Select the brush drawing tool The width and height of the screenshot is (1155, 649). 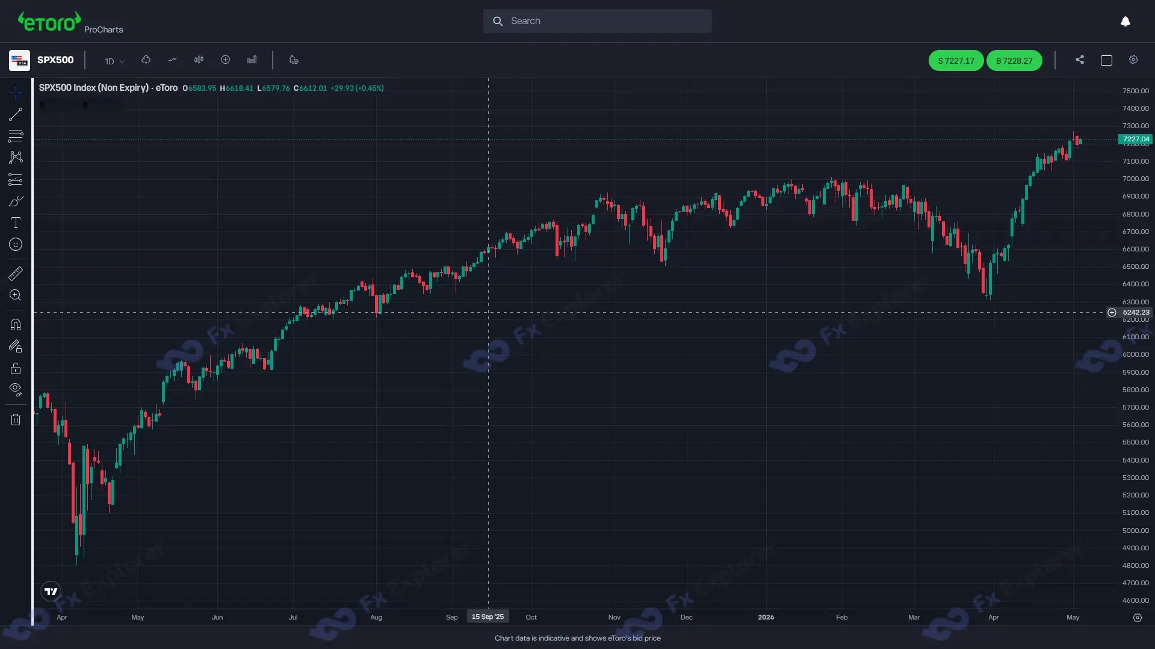(16, 201)
